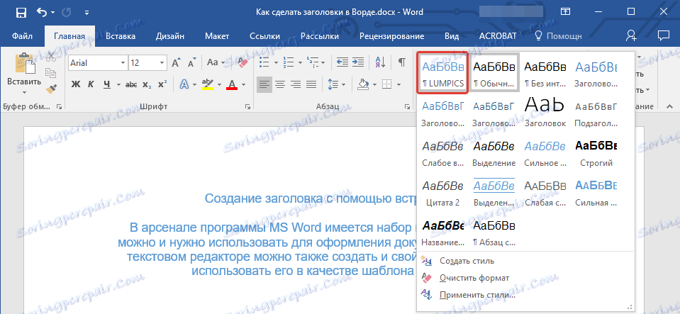Select the LUMPICS style
The height and width of the screenshot is (314, 680).
(442, 72)
